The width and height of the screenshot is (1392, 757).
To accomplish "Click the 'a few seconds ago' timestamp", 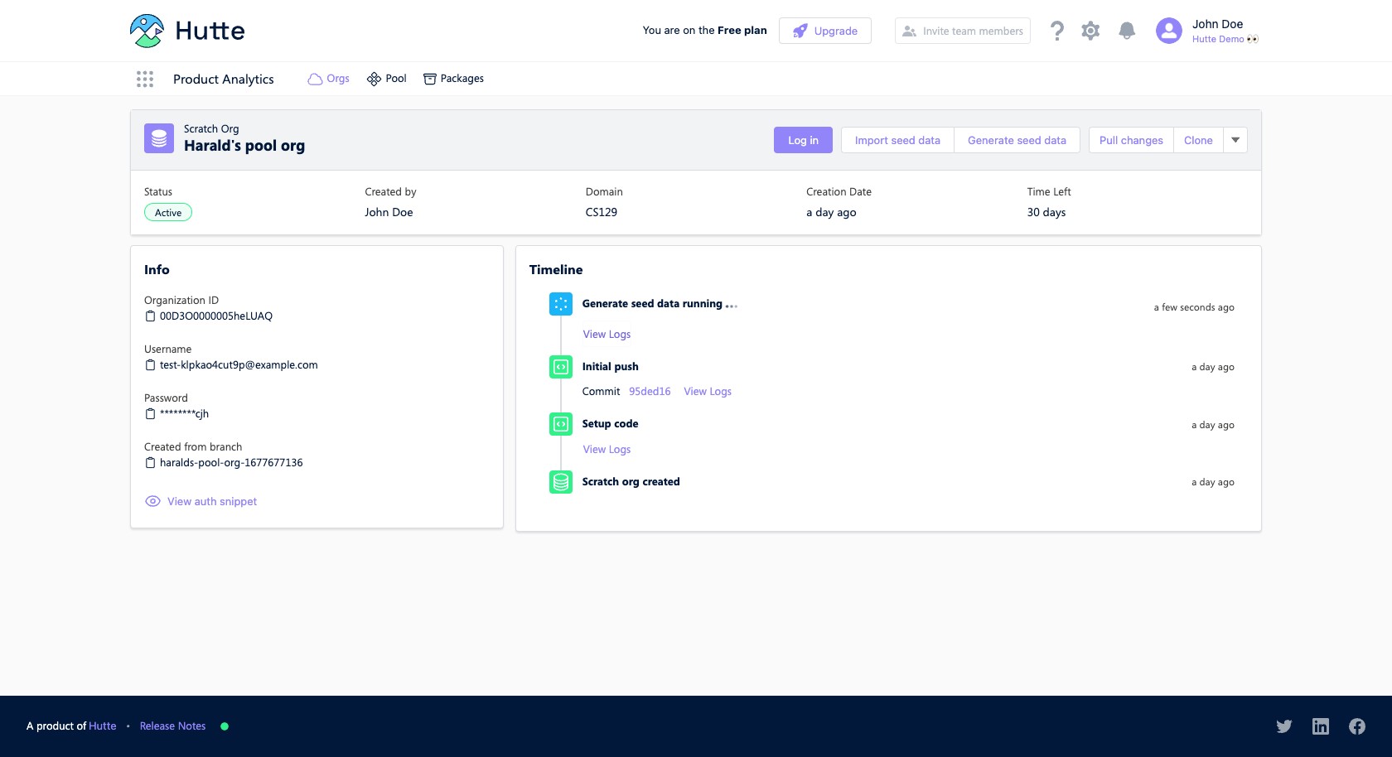I will [x=1194, y=307].
